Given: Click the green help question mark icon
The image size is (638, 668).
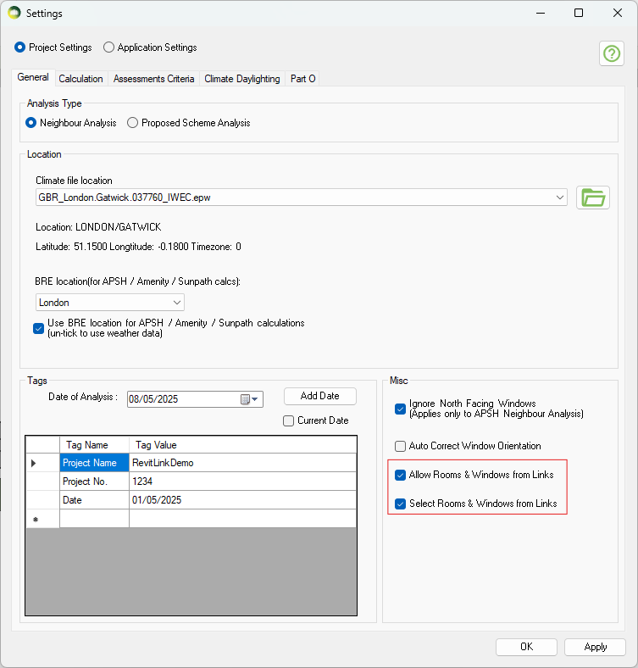Looking at the screenshot, I should point(611,53).
